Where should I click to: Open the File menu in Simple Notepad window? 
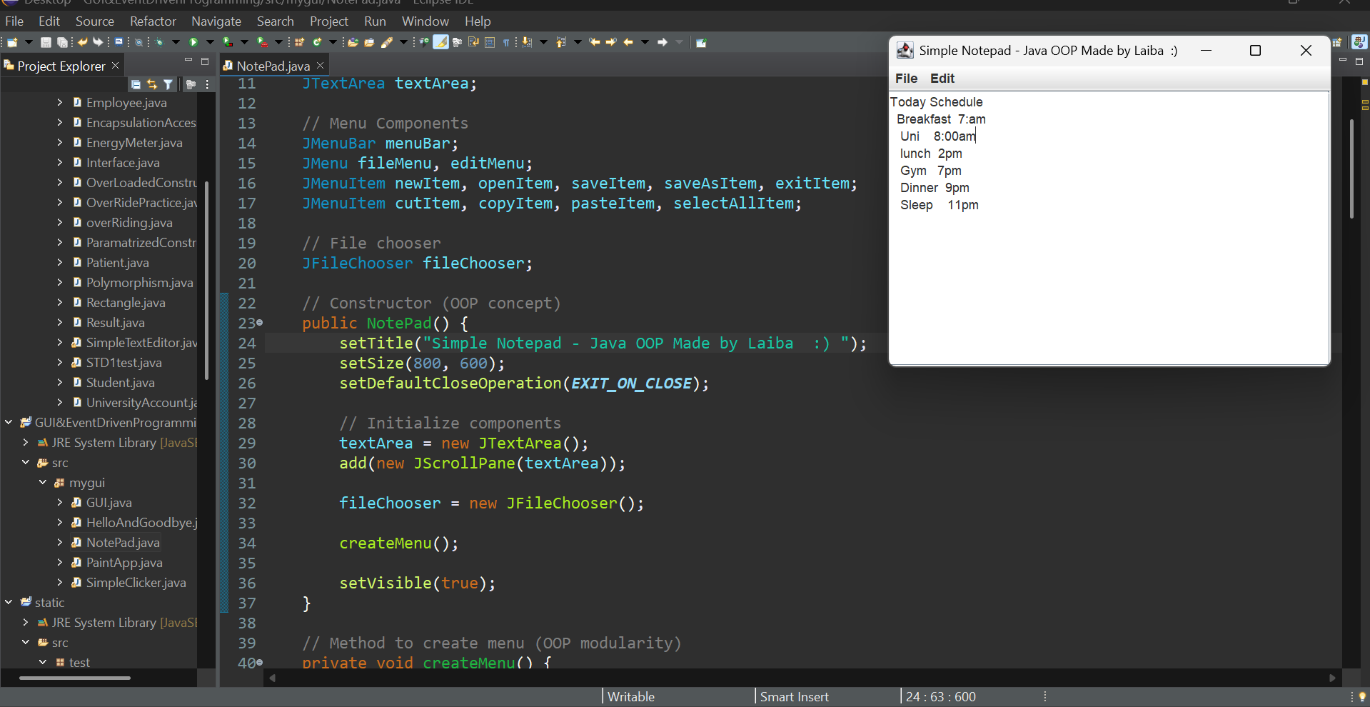click(x=906, y=79)
